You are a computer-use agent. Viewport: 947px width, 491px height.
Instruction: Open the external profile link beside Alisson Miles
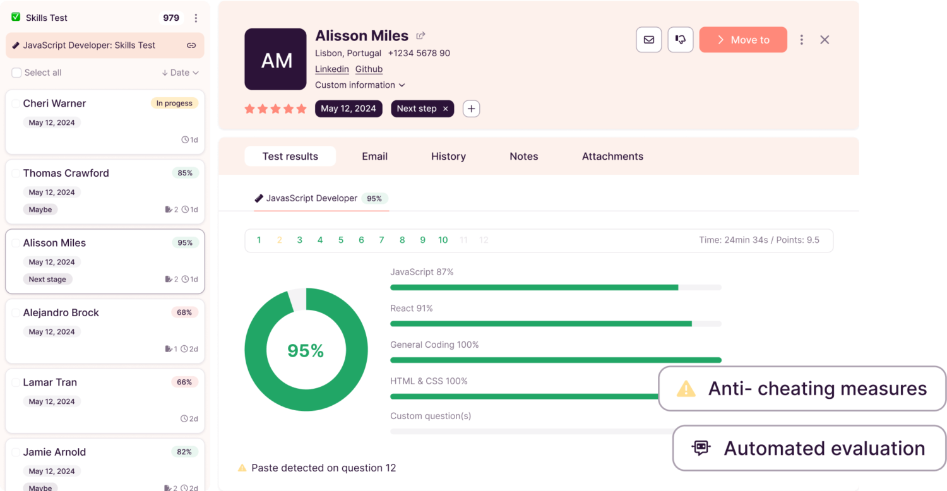click(x=420, y=35)
